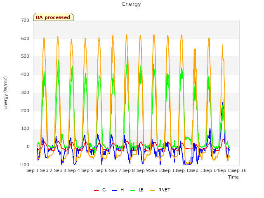Click the Sep 1 x-axis label
The width and height of the screenshot is (264, 198).
33,170
